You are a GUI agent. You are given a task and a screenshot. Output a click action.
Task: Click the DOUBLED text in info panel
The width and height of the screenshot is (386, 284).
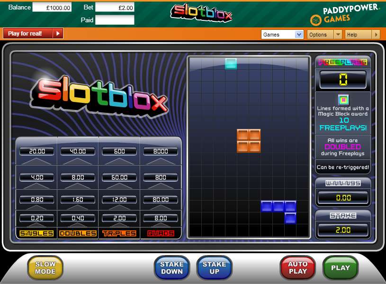click(x=343, y=147)
